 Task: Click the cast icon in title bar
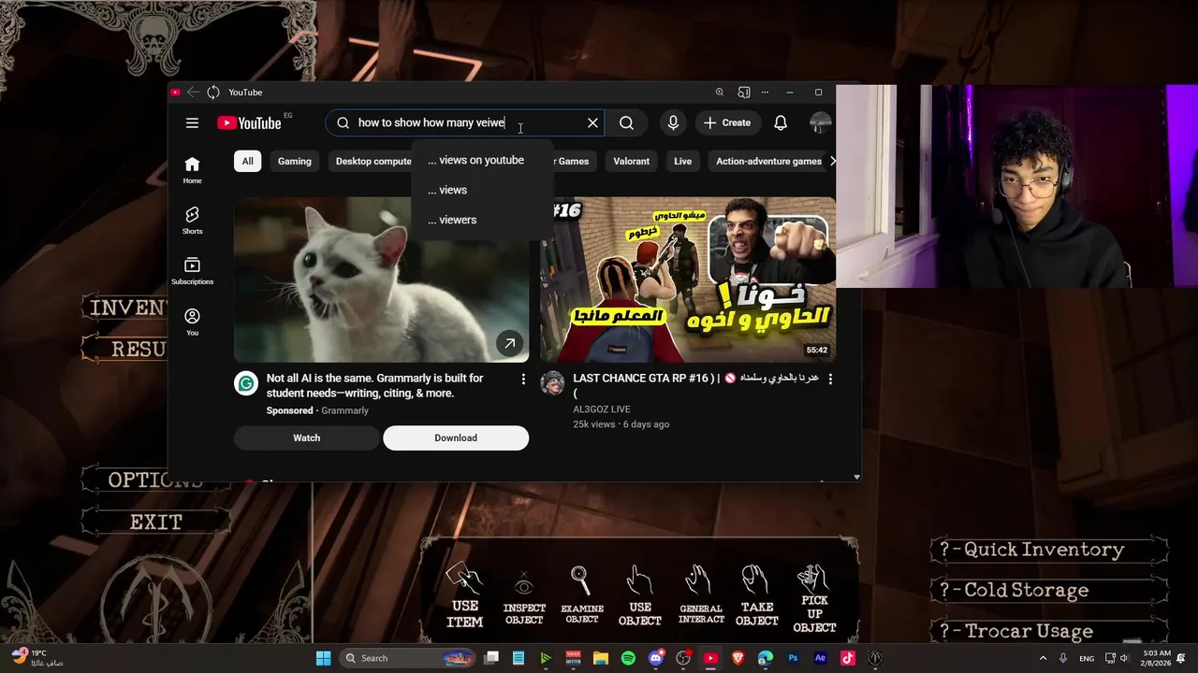743,92
